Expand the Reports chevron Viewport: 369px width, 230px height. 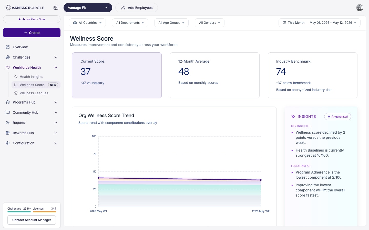coord(56,123)
